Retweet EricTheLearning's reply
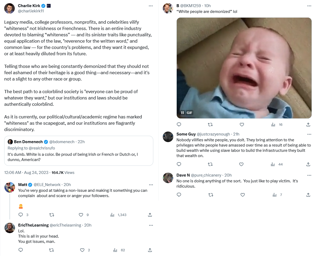 click(52, 250)
